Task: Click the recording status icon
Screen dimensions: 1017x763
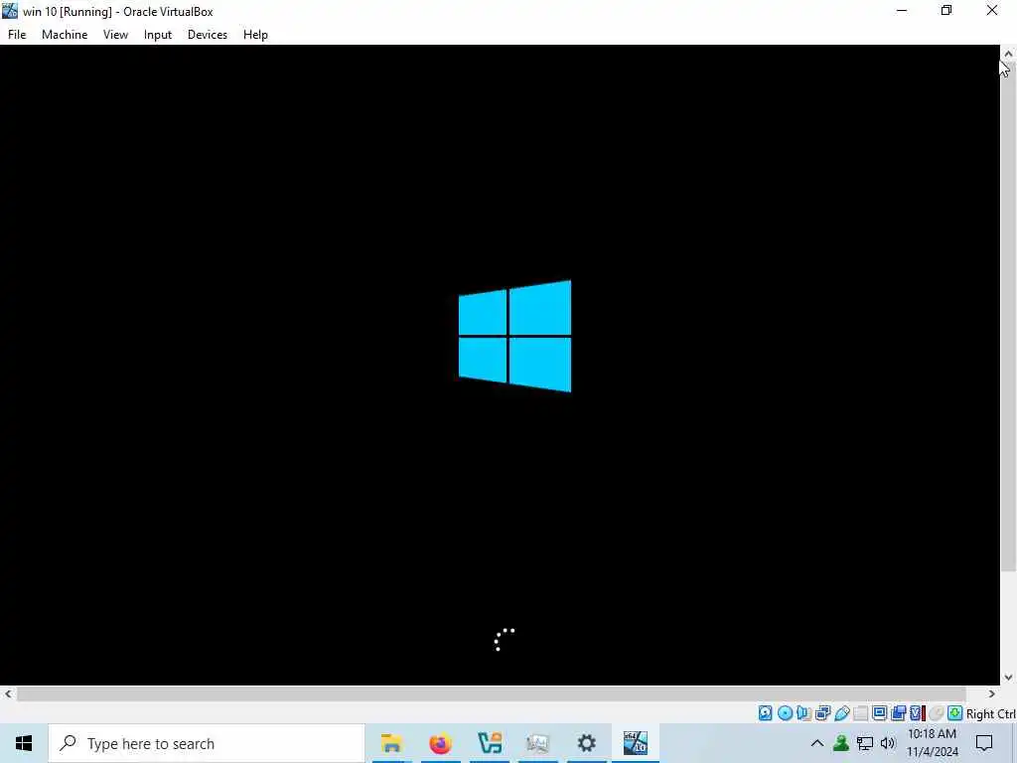Action: click(x=898, y=713)
